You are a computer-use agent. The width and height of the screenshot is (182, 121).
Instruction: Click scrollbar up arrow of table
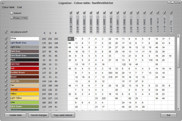pos(178,36)
